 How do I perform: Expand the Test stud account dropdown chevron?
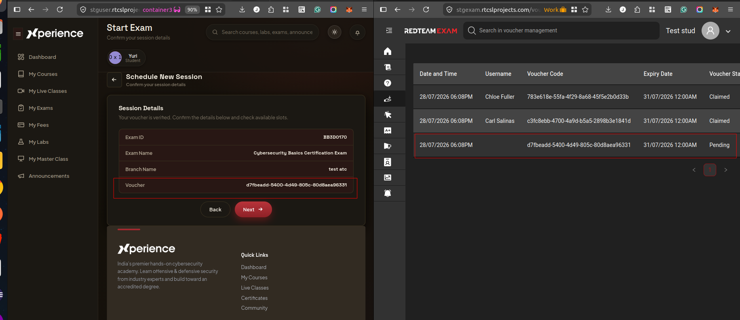pos(728,31)
